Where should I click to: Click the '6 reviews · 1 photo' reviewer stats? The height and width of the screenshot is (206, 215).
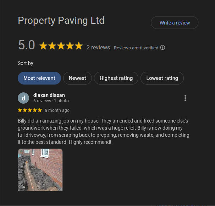pyautogui.click(x=51, y=101)
